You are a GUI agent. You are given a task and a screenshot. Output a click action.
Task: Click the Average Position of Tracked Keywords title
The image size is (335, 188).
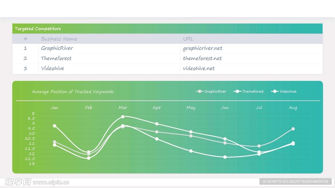coord(73,92)
